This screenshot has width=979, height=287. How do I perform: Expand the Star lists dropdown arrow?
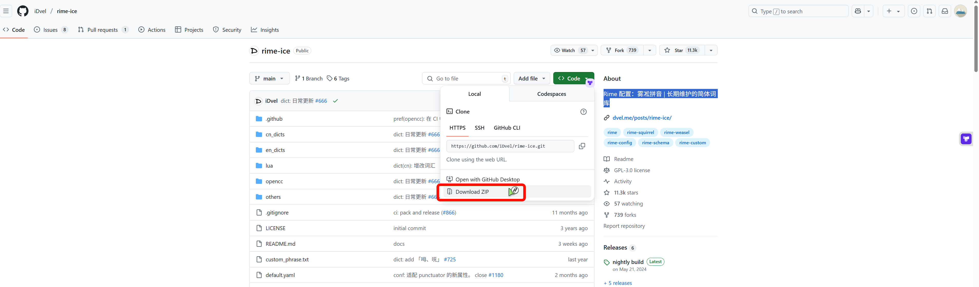(711, 50)
